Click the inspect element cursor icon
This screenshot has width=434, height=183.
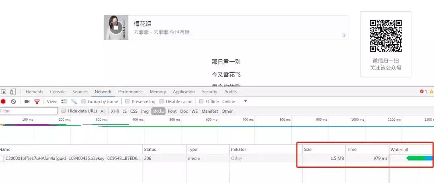pos(3,92)
